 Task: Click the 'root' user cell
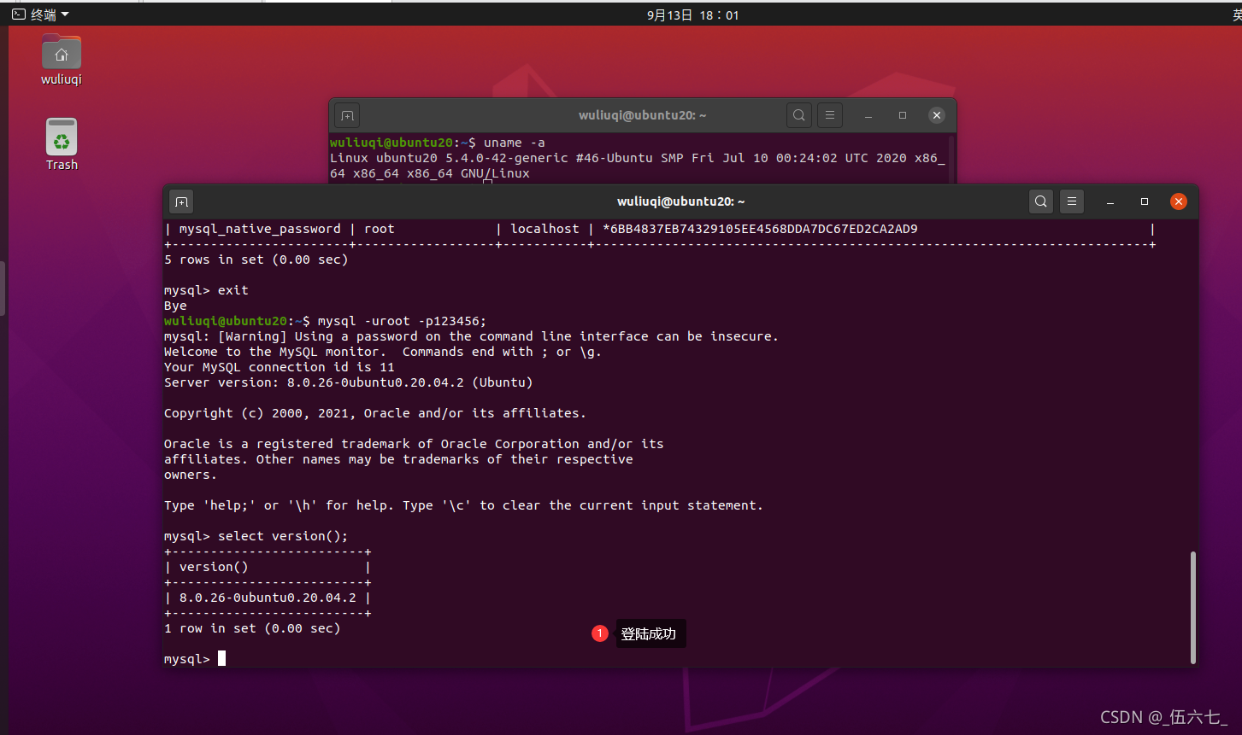click(379, 229)
